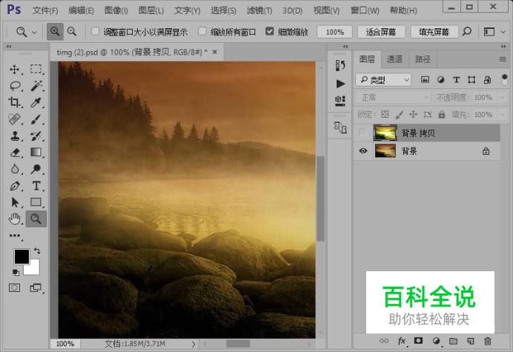This screenshot has height=352, width=513.
Task: Open the Layers panel menu
Action: (x=503, y=59)
